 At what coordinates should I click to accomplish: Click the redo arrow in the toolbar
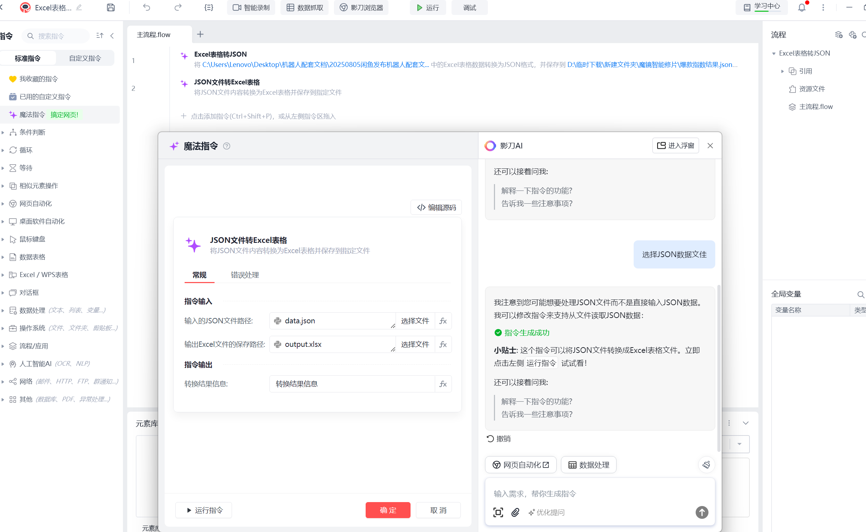point(178,7)
